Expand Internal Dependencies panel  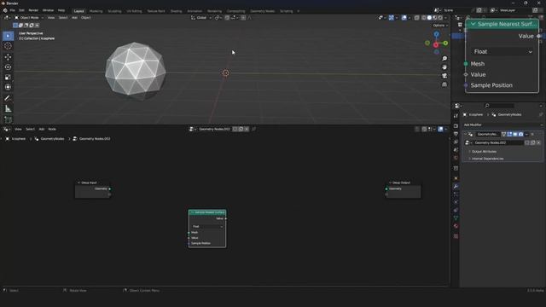[x=487, y=159]
